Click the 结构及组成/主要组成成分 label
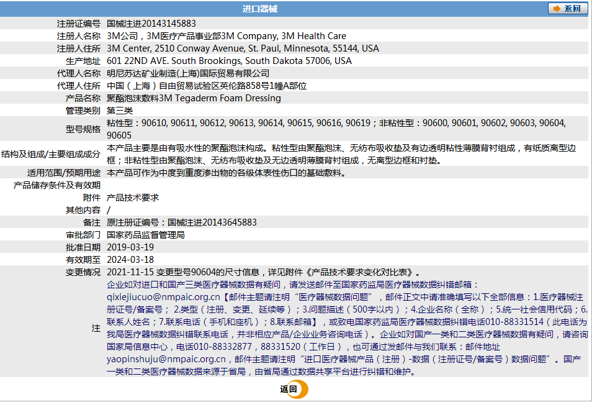Image resolution: width=592 pixels, height=402 pixels. 51,154
